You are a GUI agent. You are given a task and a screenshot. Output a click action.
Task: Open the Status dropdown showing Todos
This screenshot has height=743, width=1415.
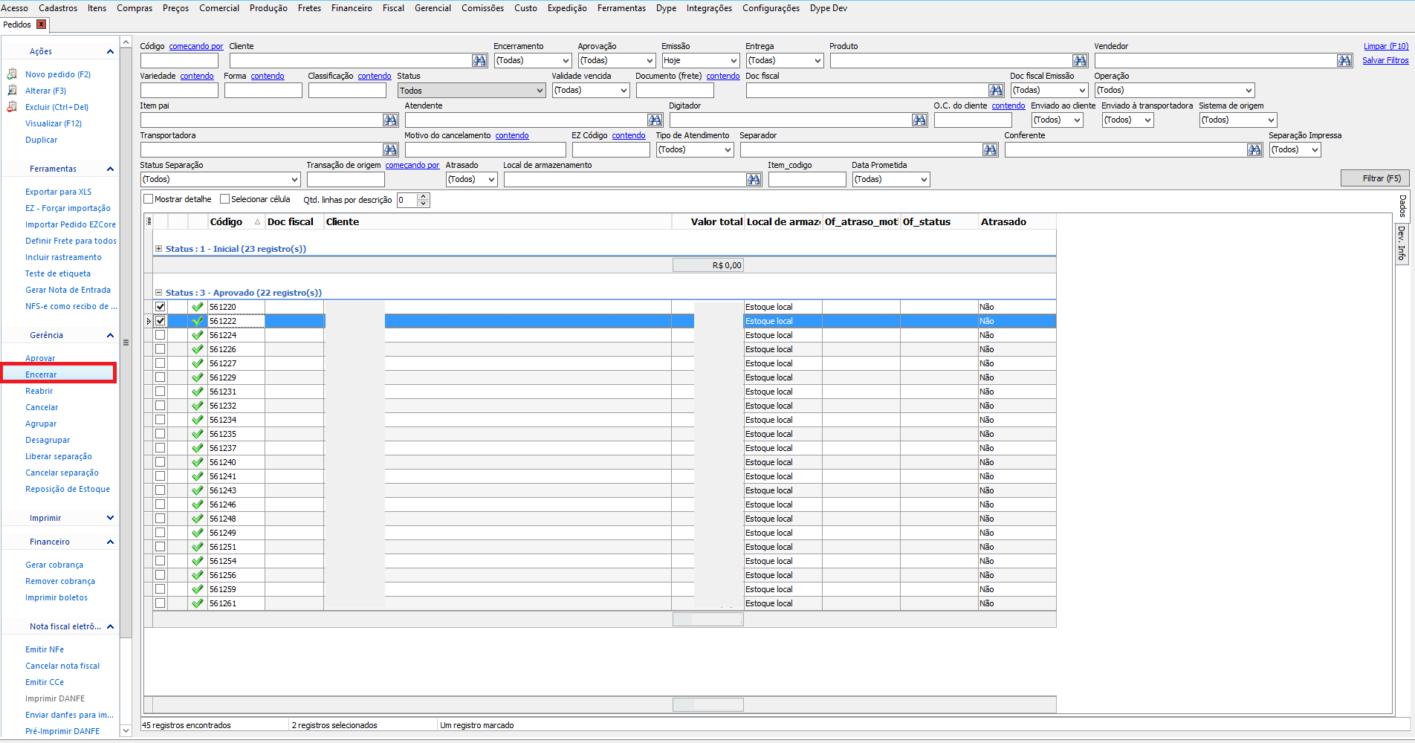(472, 90)
